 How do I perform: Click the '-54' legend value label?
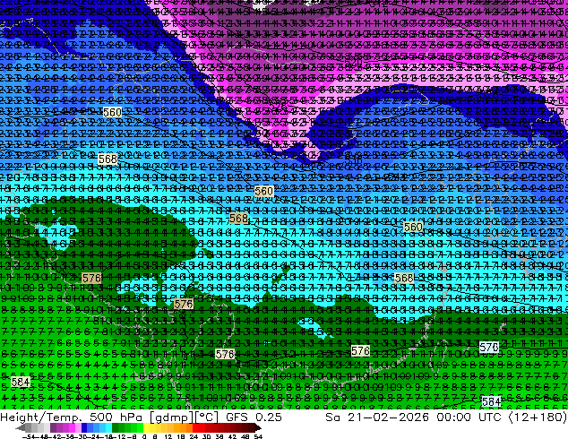point(29,436)
